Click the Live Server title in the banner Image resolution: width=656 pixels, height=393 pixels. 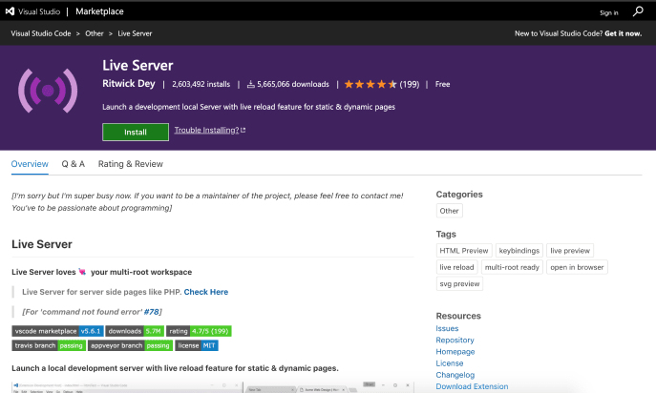pos(138,65)
